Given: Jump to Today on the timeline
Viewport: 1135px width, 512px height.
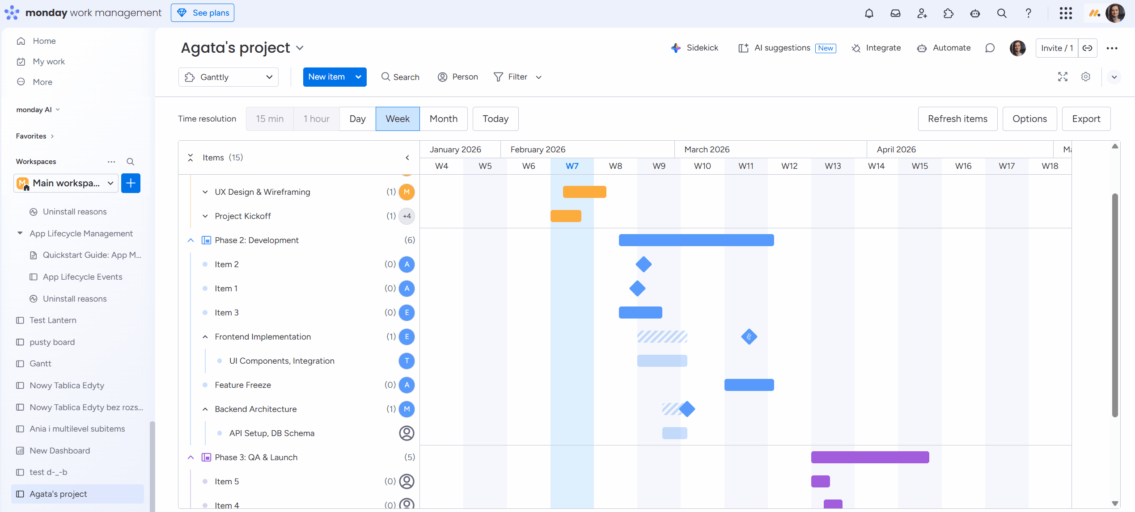Looking at the screenshot, I should (496, 119).
